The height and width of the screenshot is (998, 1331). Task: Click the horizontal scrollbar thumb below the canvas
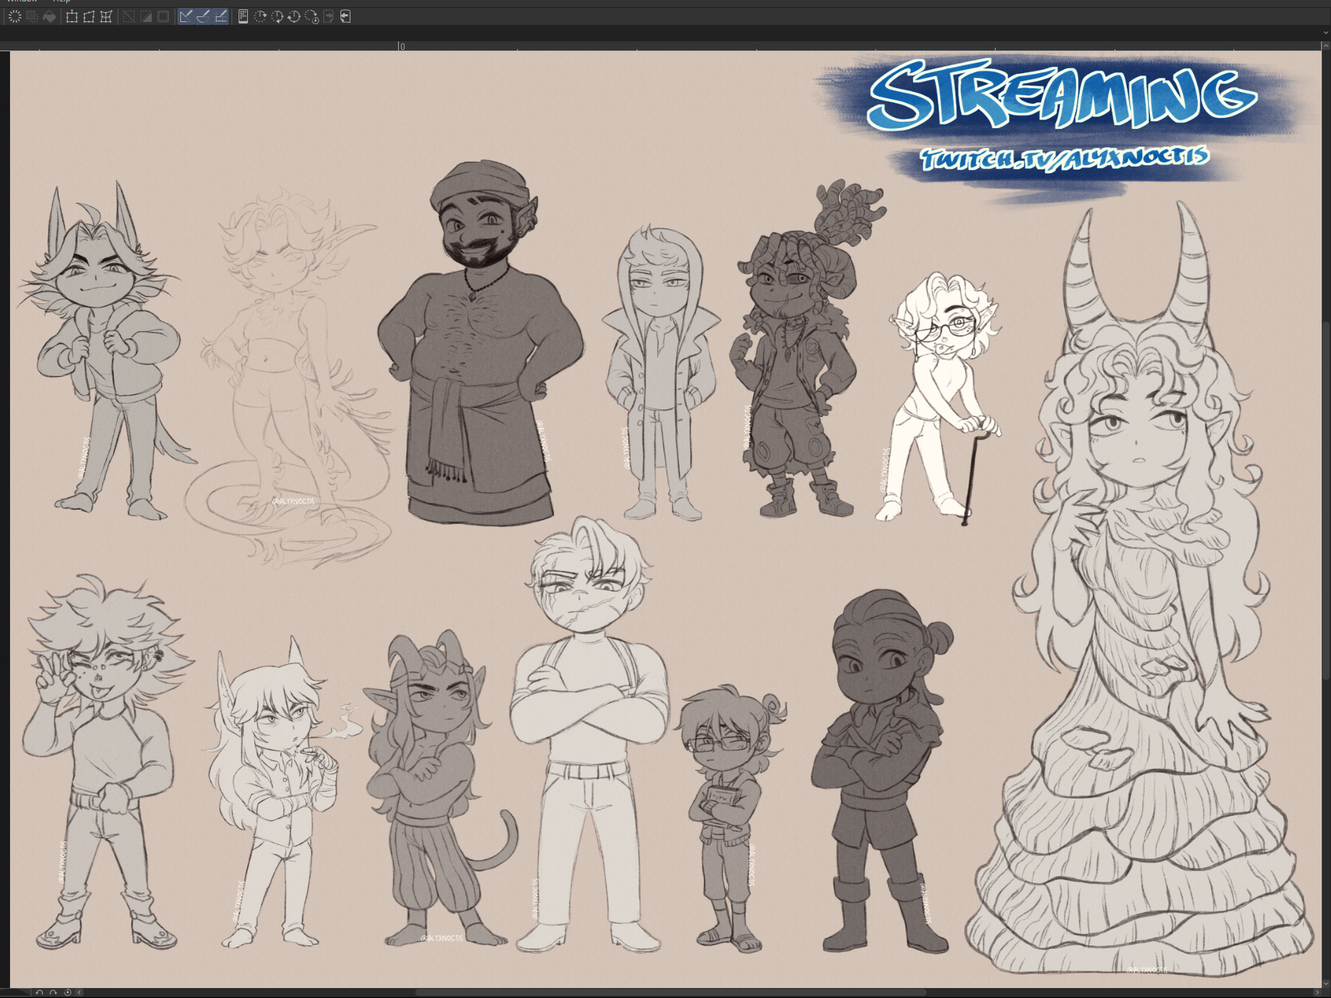669,992
